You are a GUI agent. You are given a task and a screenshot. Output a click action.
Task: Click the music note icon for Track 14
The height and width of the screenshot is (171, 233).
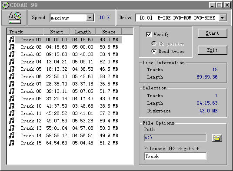coord(12,135)
